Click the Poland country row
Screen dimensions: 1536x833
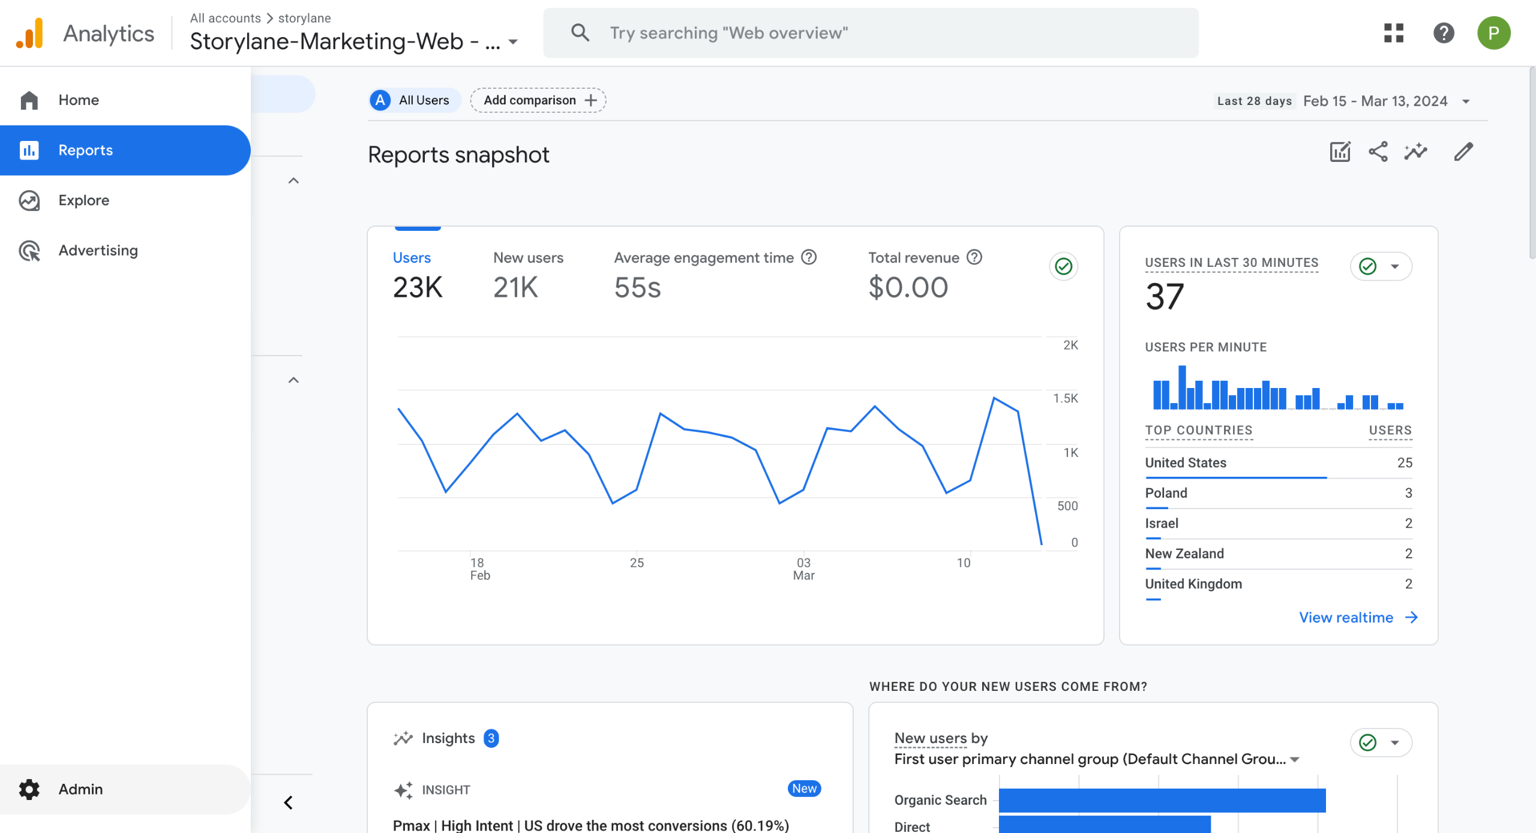click(x=1279, y=494)
